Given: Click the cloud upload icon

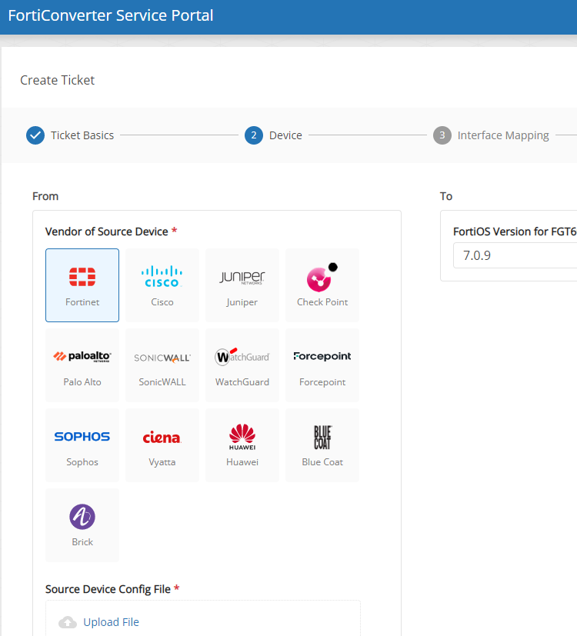Looking at the screenshot, I should pyautogui.click(x=68, y=622).
